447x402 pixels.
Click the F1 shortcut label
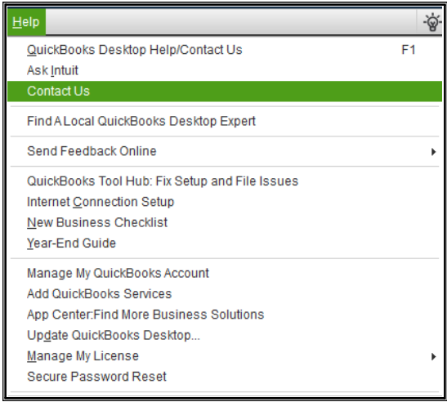tap(409, 50)
